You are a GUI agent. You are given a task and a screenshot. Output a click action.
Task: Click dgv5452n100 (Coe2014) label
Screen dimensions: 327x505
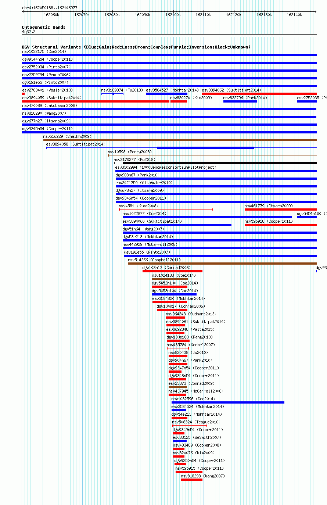(x=175, y=283)
